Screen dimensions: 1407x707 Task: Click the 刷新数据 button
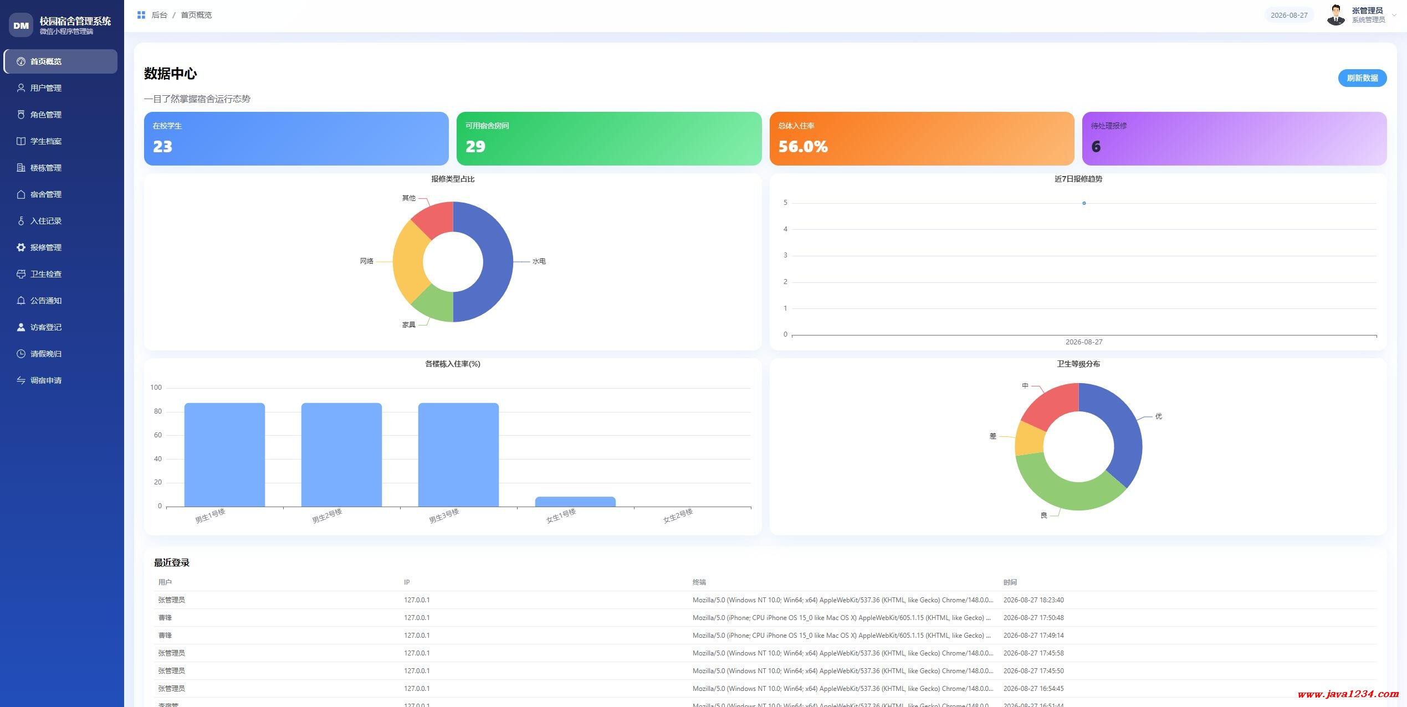click(1362, 78)
